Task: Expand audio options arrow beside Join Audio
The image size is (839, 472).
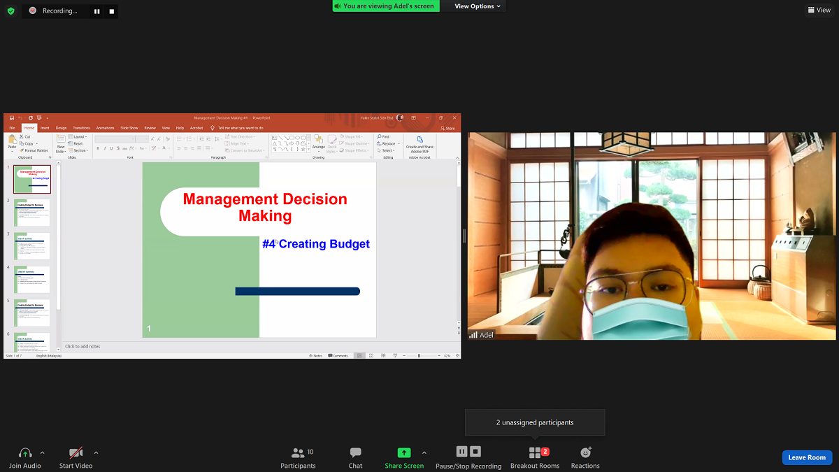Action: 42,452
